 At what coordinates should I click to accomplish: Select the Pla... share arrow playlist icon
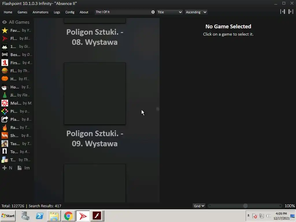5,119
